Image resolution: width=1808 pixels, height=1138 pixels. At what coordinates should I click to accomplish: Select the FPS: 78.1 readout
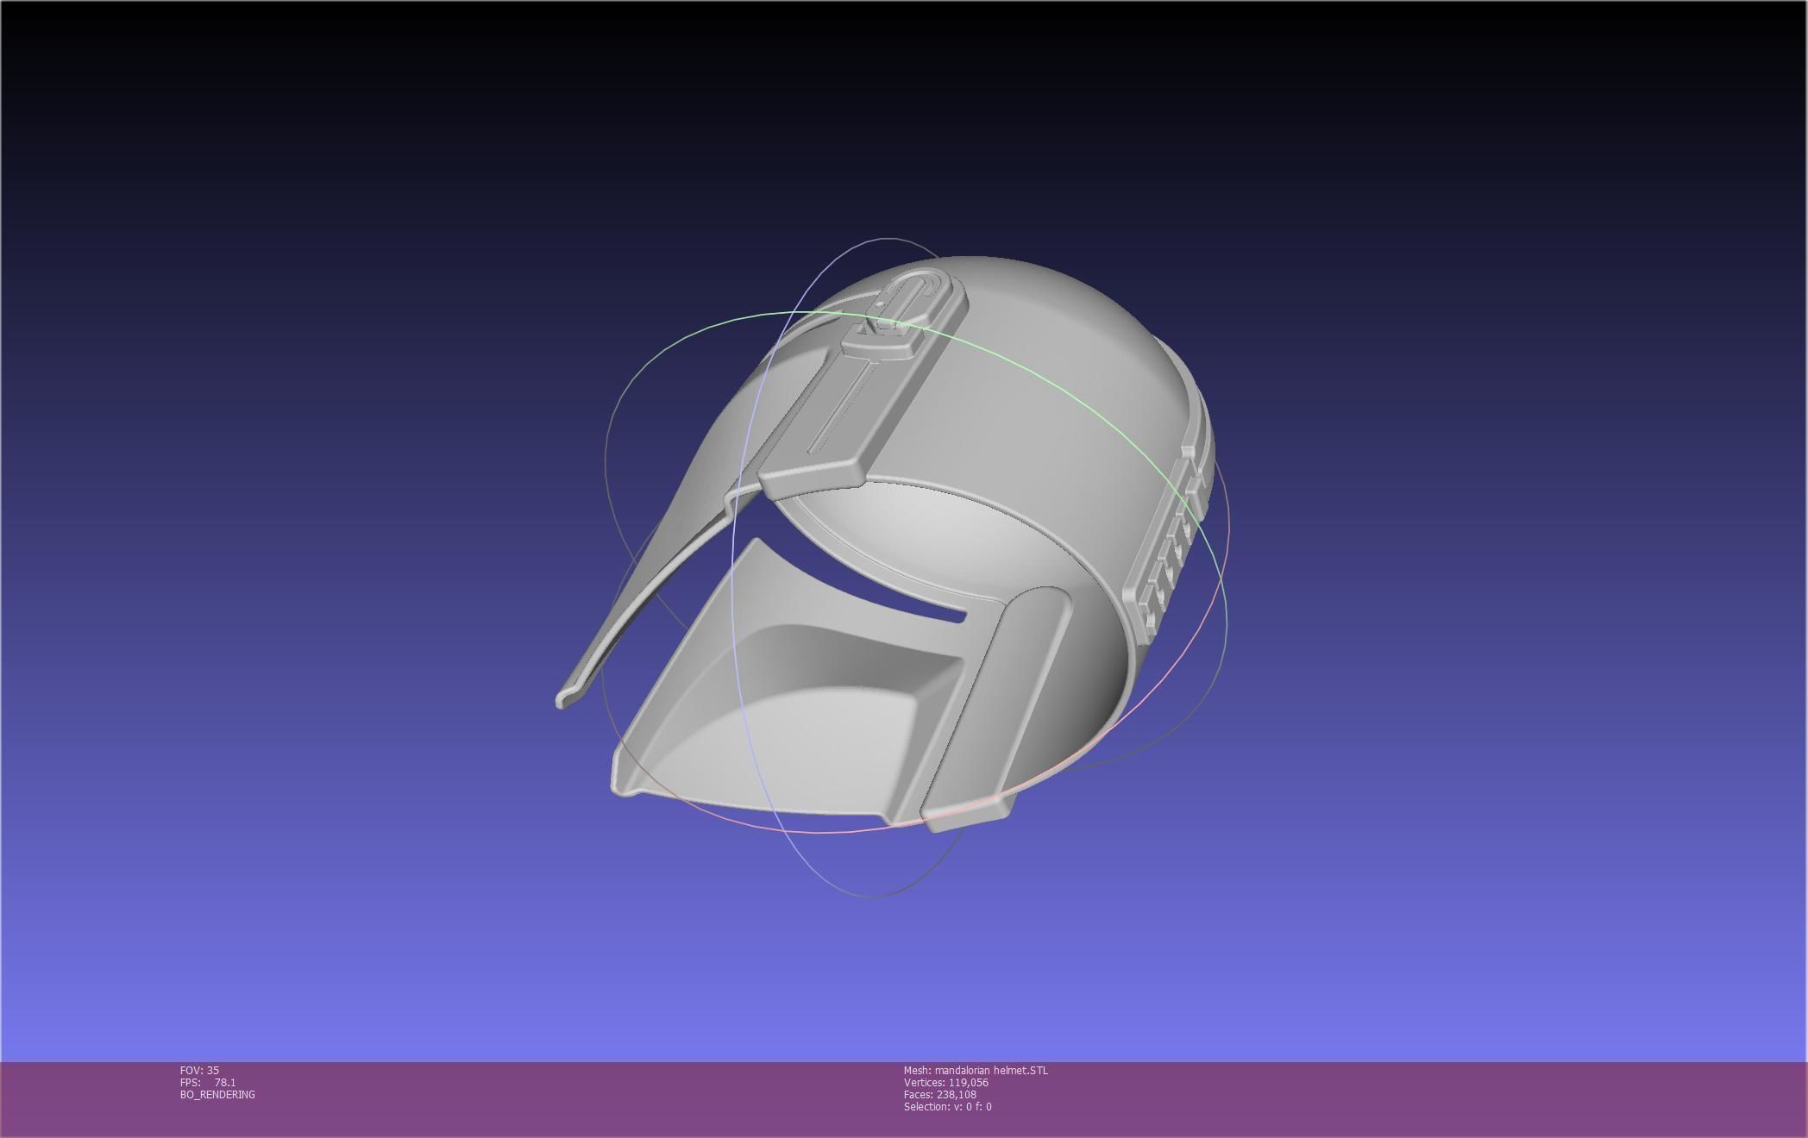tap(207, 1082)
